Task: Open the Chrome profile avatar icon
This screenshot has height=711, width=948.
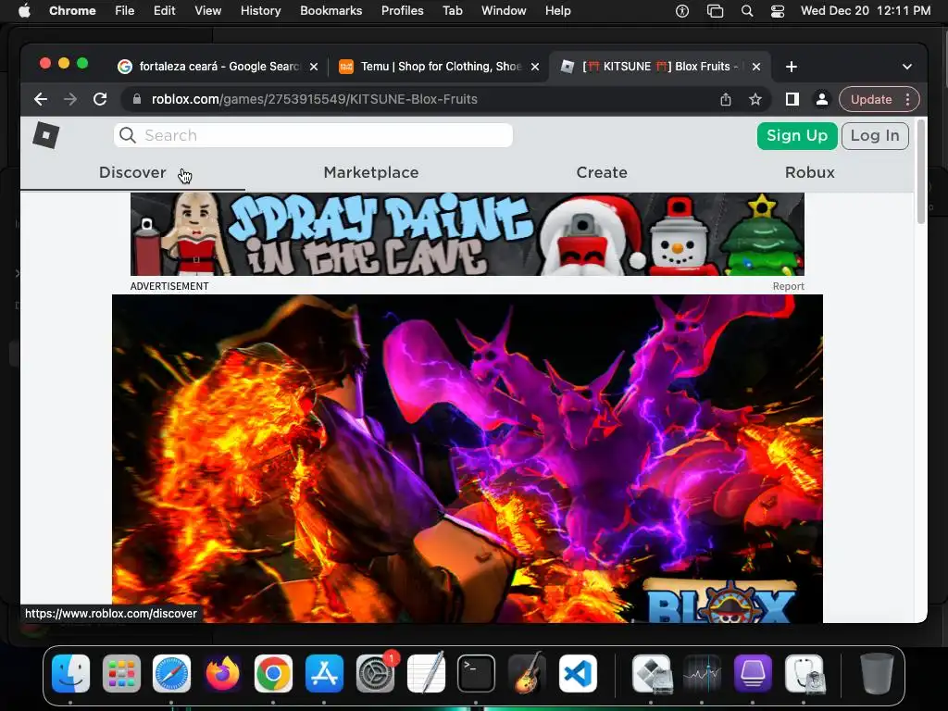Action: [x=822, y=99]
